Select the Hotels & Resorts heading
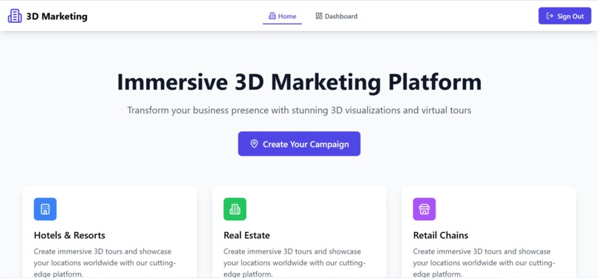598x278 pixels. tap(70, 235)
